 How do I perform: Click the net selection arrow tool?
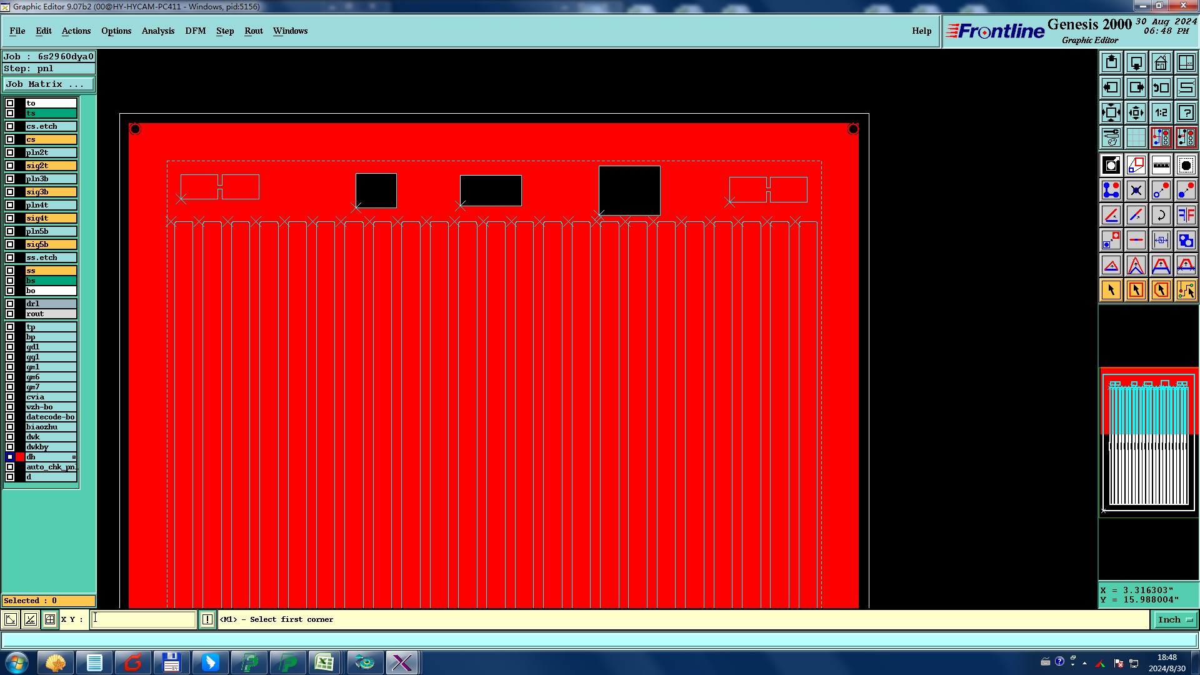click(x=1186, y=290)
